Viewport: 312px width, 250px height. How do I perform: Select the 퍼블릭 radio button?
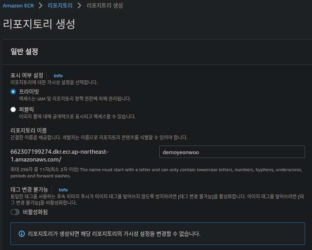pos(13,109)
